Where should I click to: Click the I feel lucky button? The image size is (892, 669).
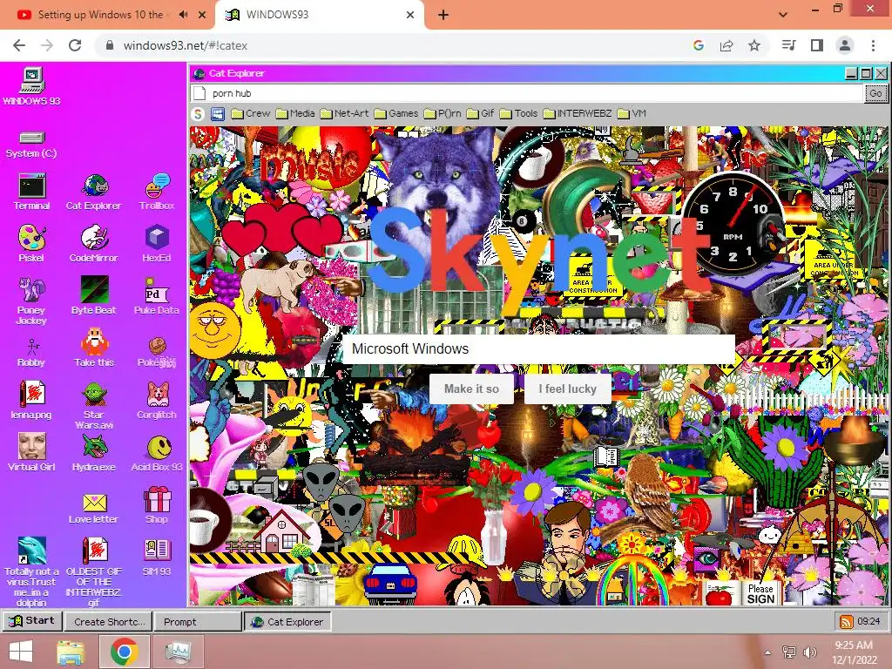click(568, 389)
